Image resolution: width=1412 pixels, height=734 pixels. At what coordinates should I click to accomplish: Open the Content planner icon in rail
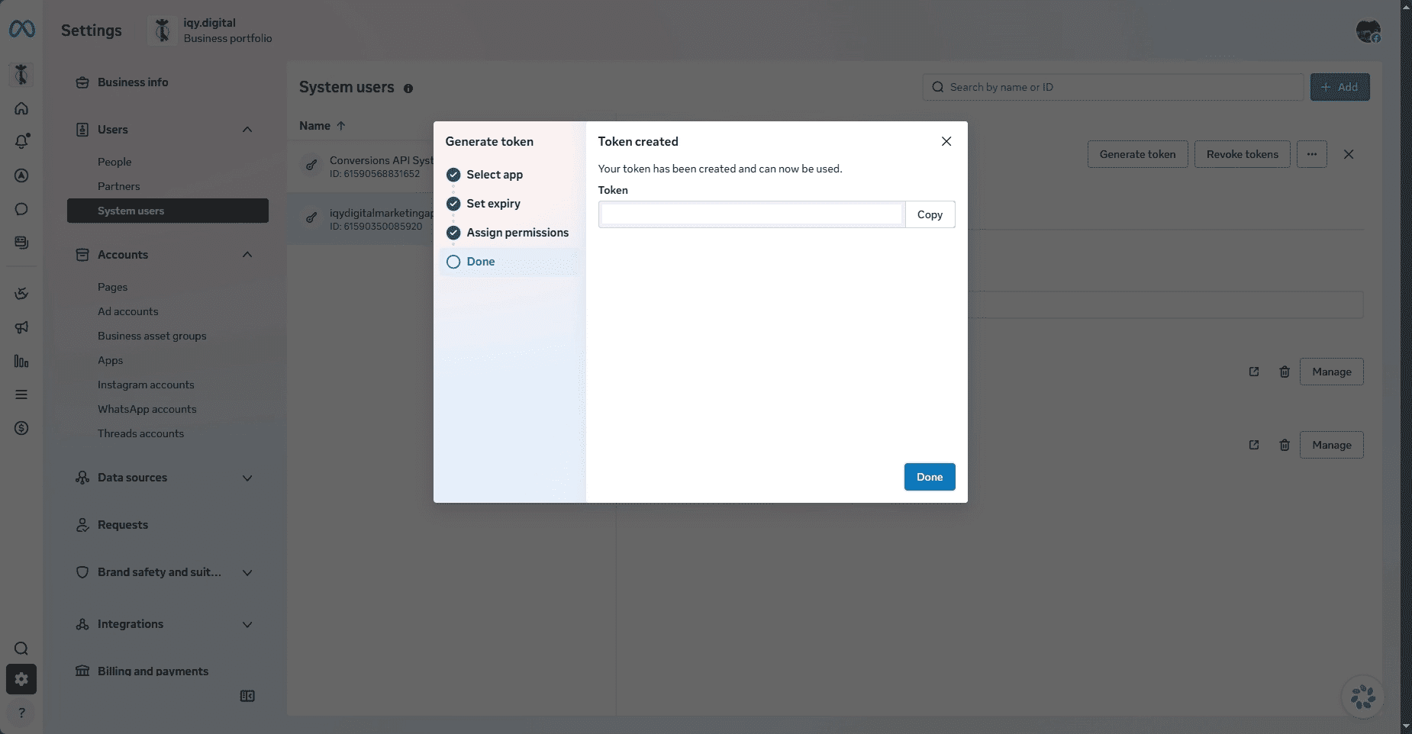(21, 243)
